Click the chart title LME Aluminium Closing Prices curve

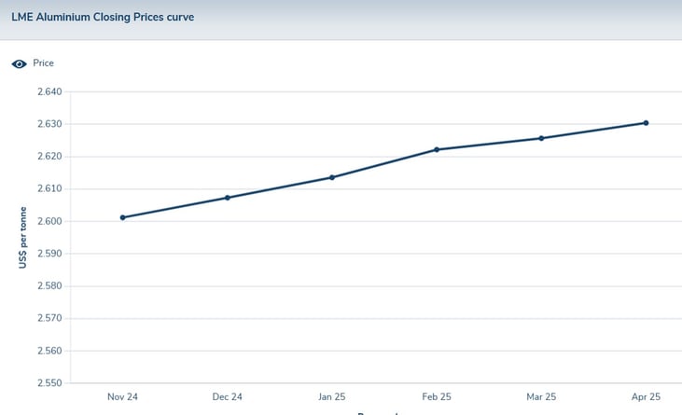(x=103, y=17)
